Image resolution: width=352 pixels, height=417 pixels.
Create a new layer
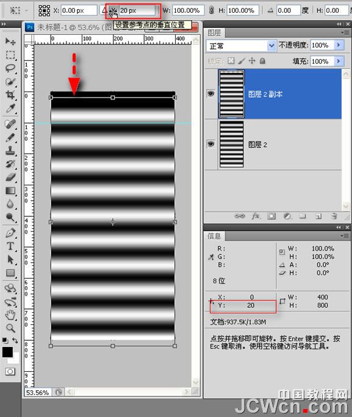pos(318,216)
